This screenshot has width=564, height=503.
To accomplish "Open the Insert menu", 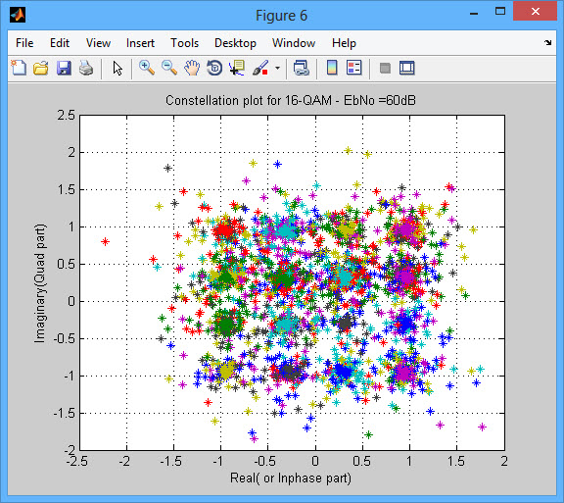I will point(140,43).
